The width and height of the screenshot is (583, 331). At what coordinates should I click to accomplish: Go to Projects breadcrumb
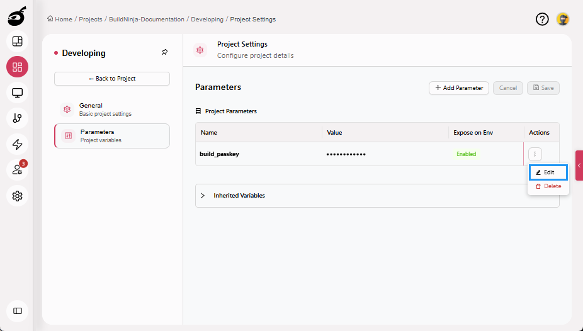coord(91,19)
